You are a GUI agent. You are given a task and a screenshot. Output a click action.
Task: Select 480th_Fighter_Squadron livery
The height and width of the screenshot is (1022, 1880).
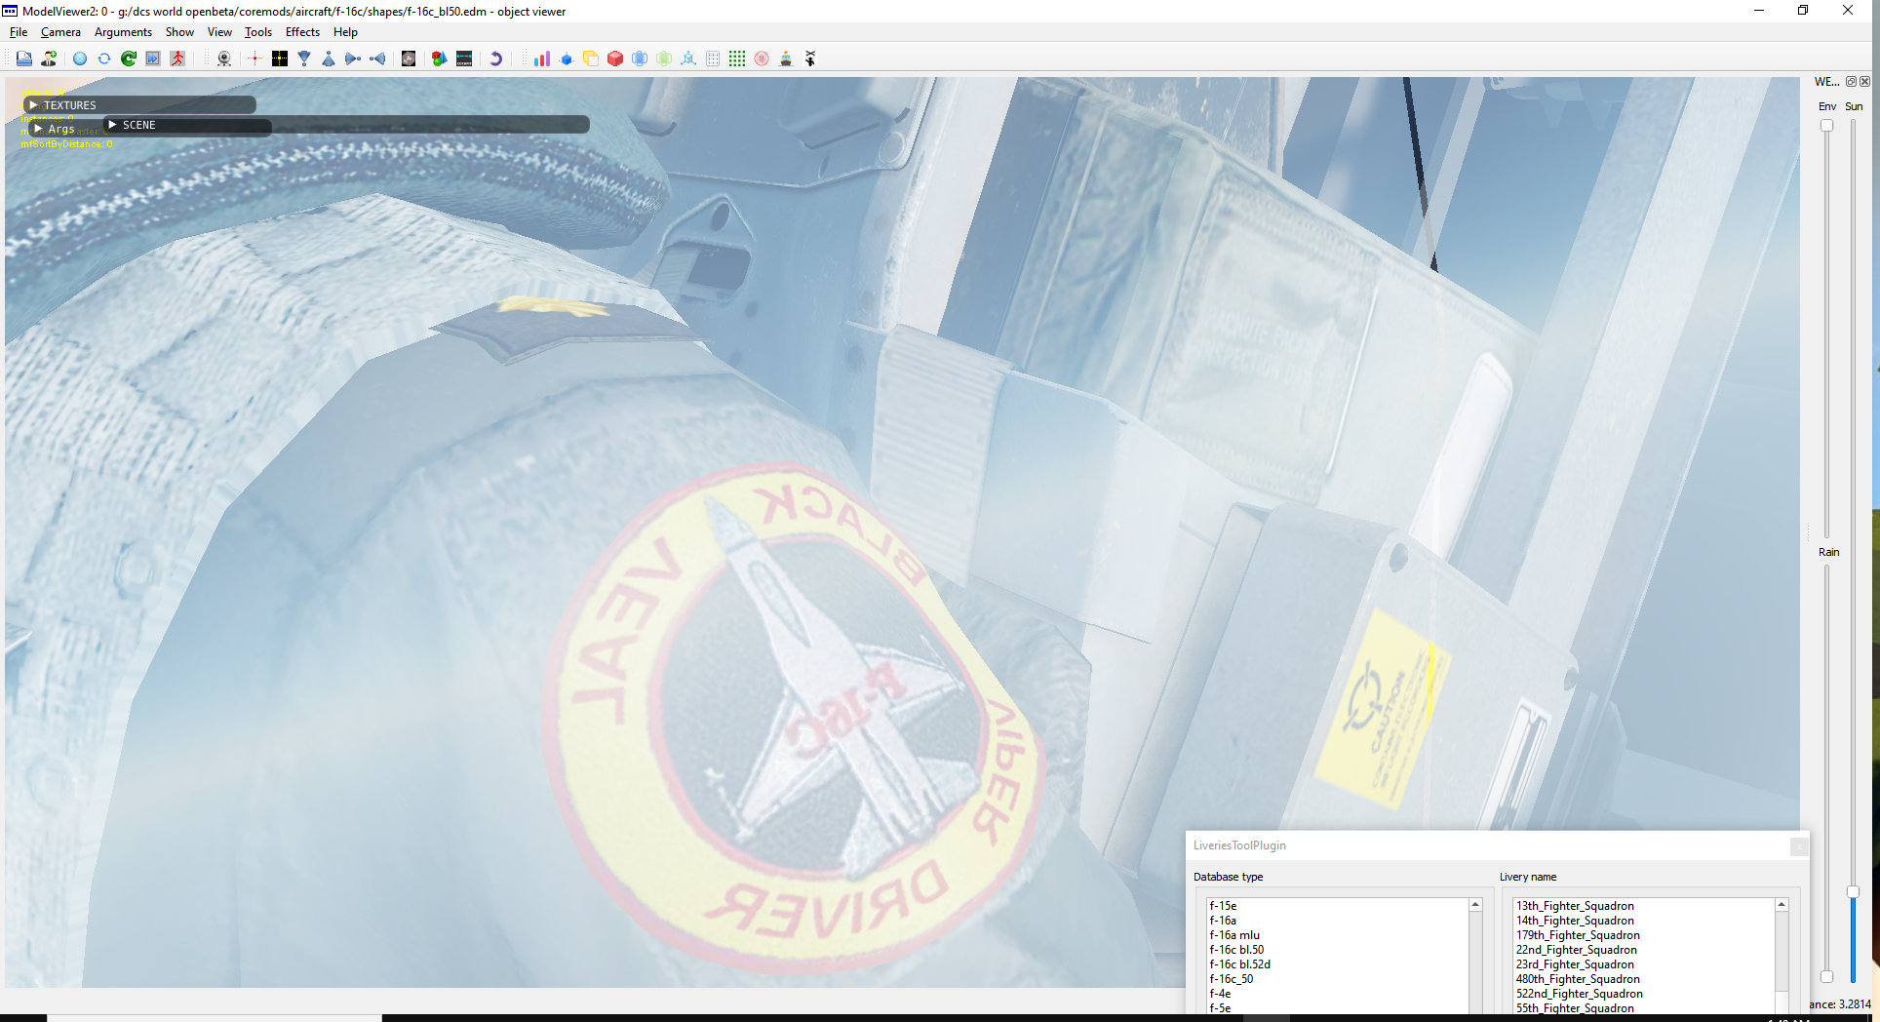[x=1644, y=979]
